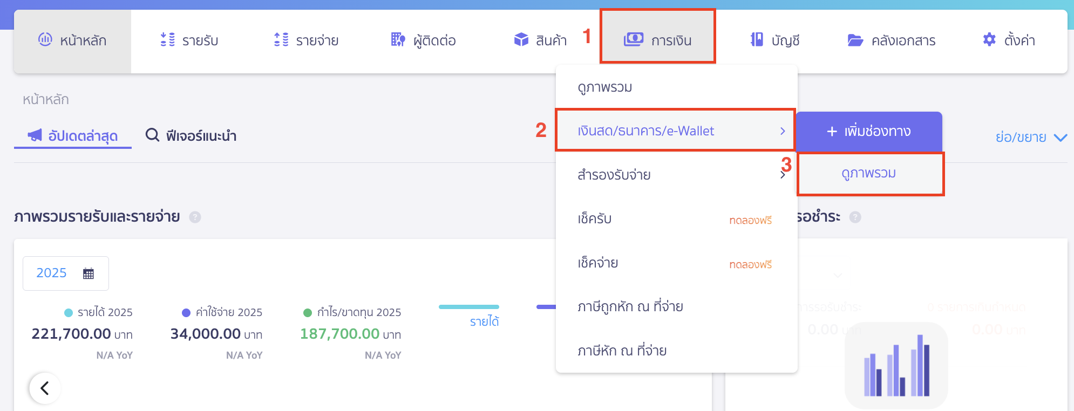Click ทดลองฟรี label next to เช็ครับ
The width and height of the screenshot is (1074, 411).
pyautogui.click(x=750, y=220)
